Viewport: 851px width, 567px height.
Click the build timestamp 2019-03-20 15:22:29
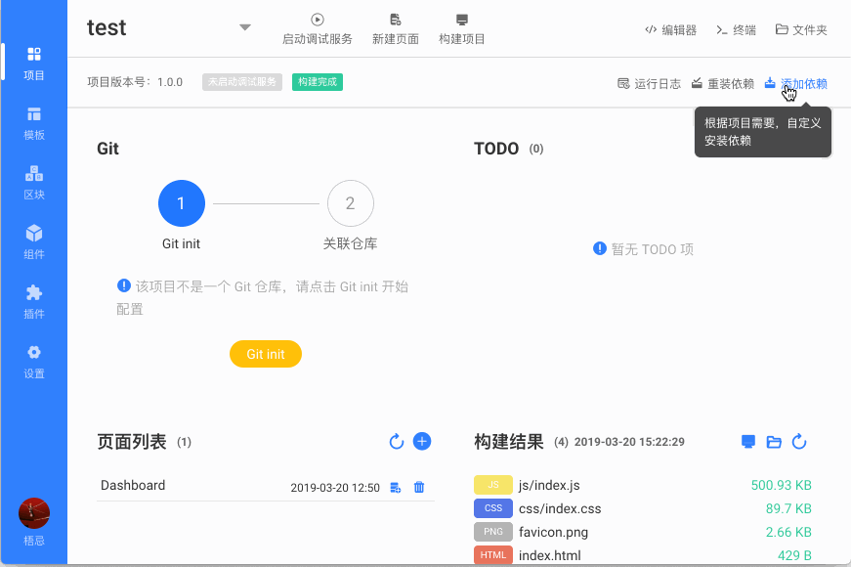(x=629, y=442)
